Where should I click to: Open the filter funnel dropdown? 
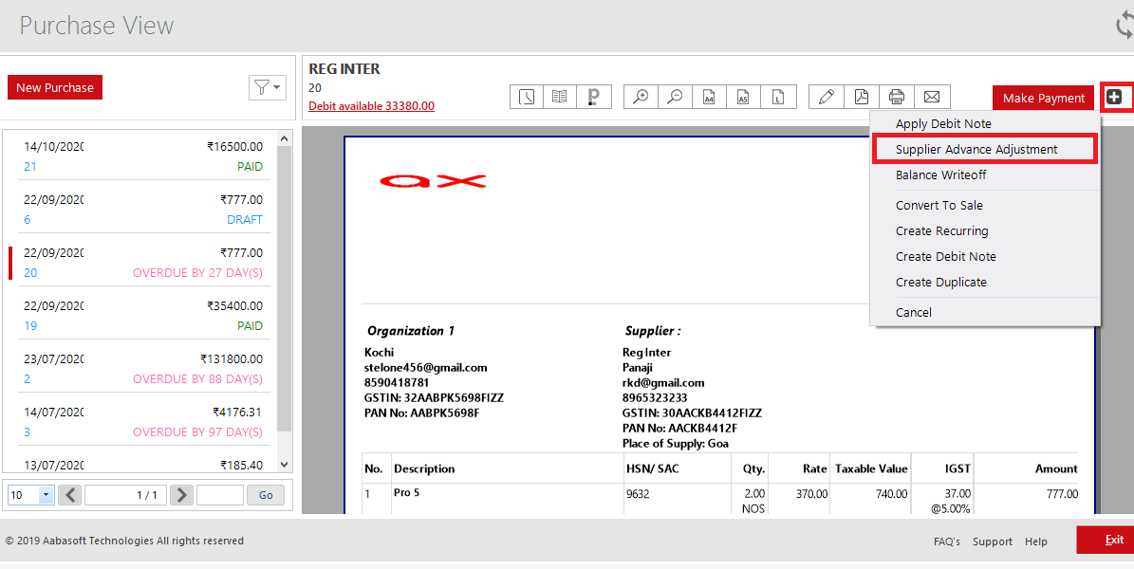click(267, 87)
